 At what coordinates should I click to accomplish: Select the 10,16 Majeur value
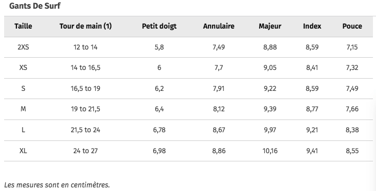coord(270,151)
